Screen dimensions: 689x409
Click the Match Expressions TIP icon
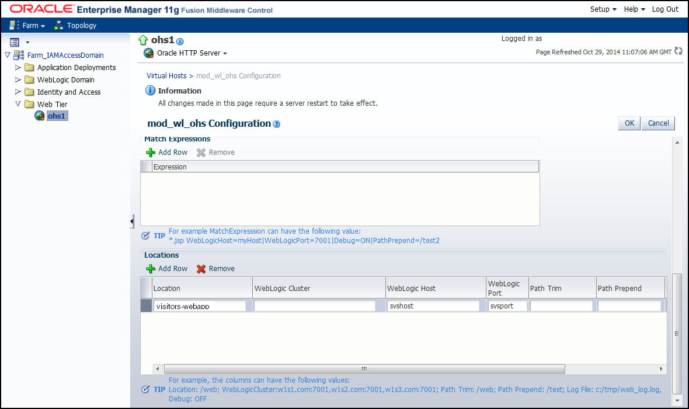pos(145,235)
